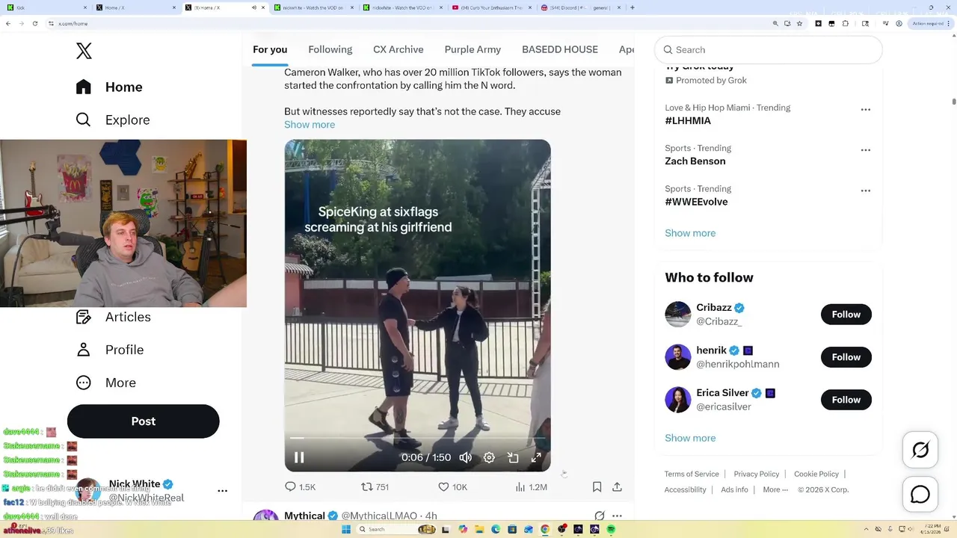Image resolution: width=957 pixels, height=538 pixels.
Task: Click the video progress bar
Action: [x=417, y=438]
